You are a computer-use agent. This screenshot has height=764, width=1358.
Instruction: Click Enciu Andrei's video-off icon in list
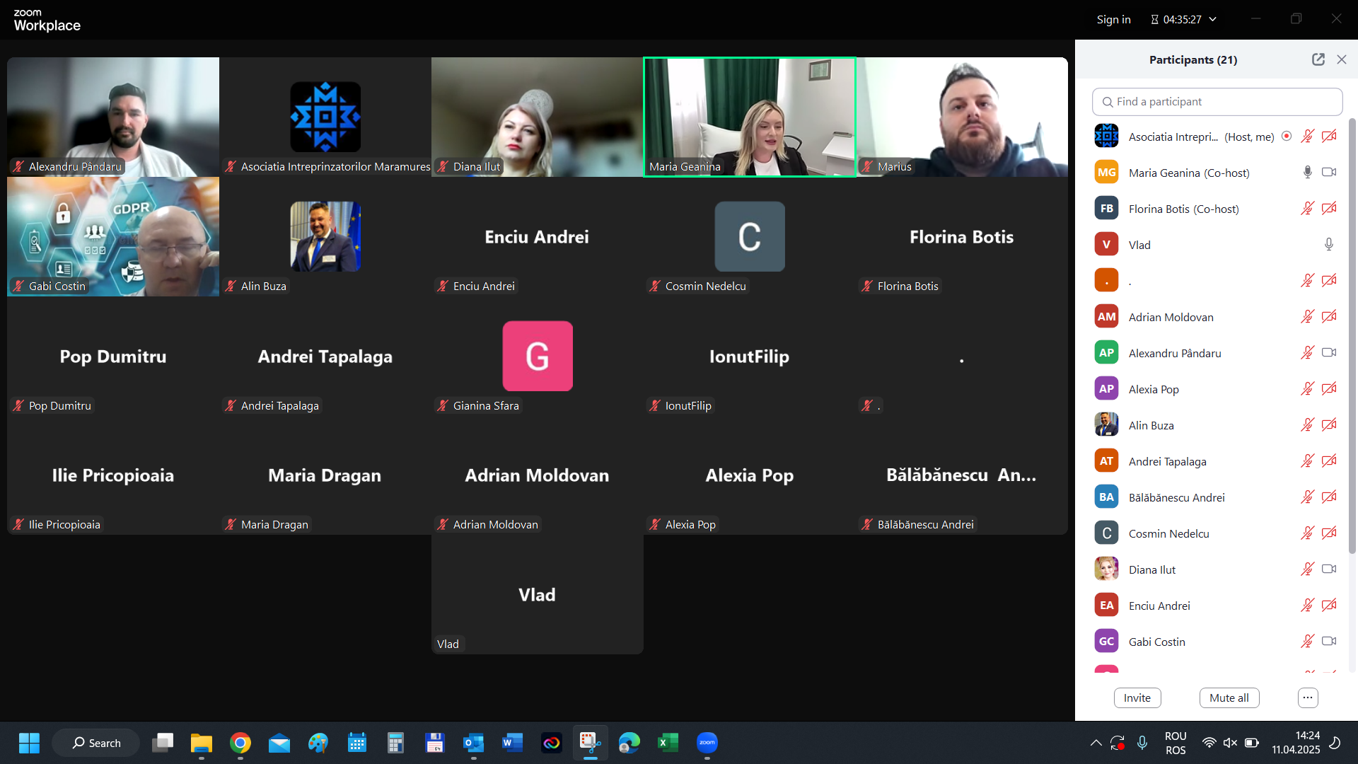point(1329,605)
